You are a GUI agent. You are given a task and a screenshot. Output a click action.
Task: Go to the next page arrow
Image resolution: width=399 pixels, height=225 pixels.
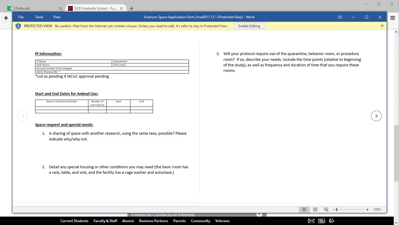coord(376,116)
